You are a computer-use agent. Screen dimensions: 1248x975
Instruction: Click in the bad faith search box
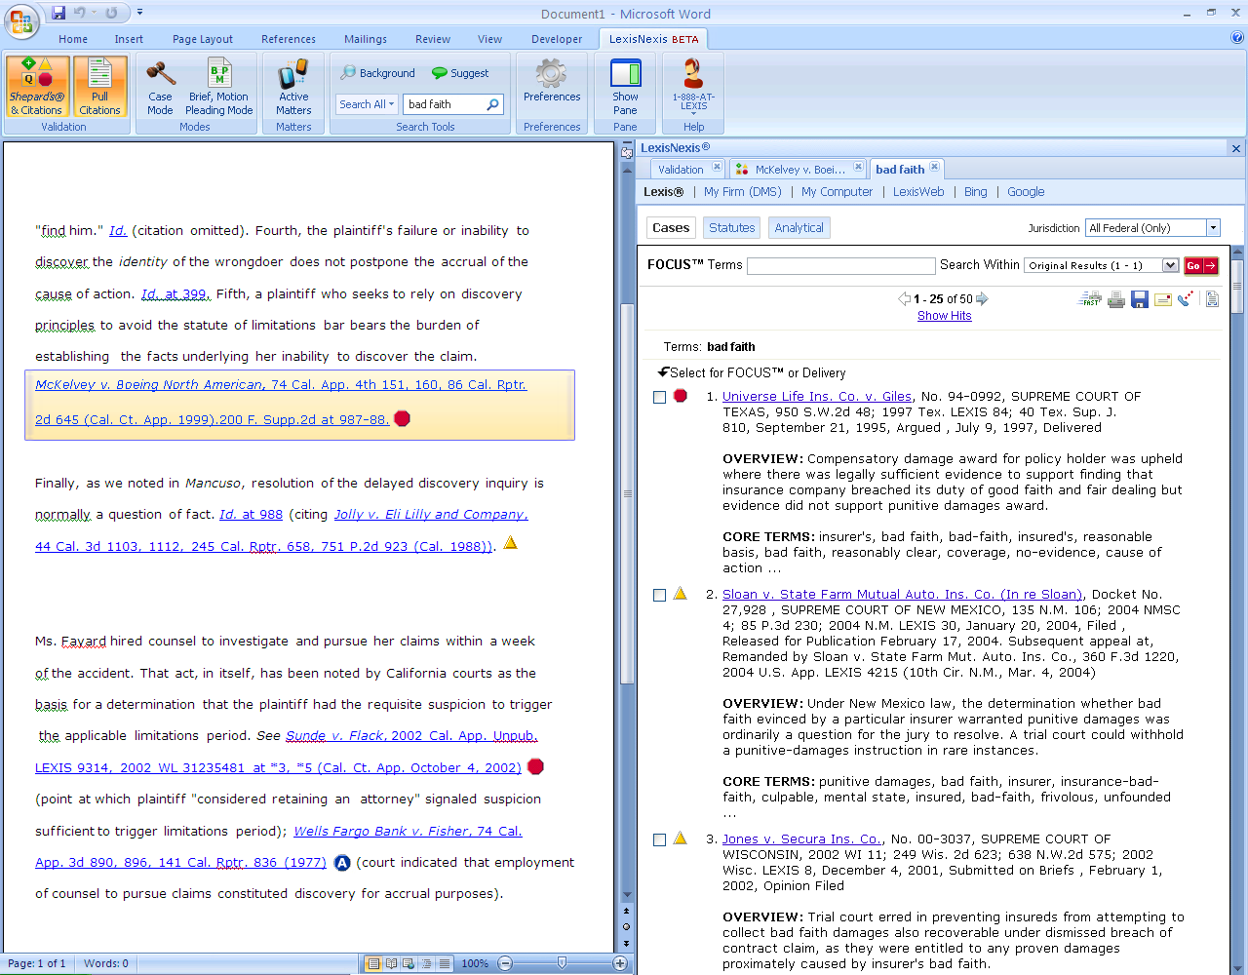click(444, 104)
